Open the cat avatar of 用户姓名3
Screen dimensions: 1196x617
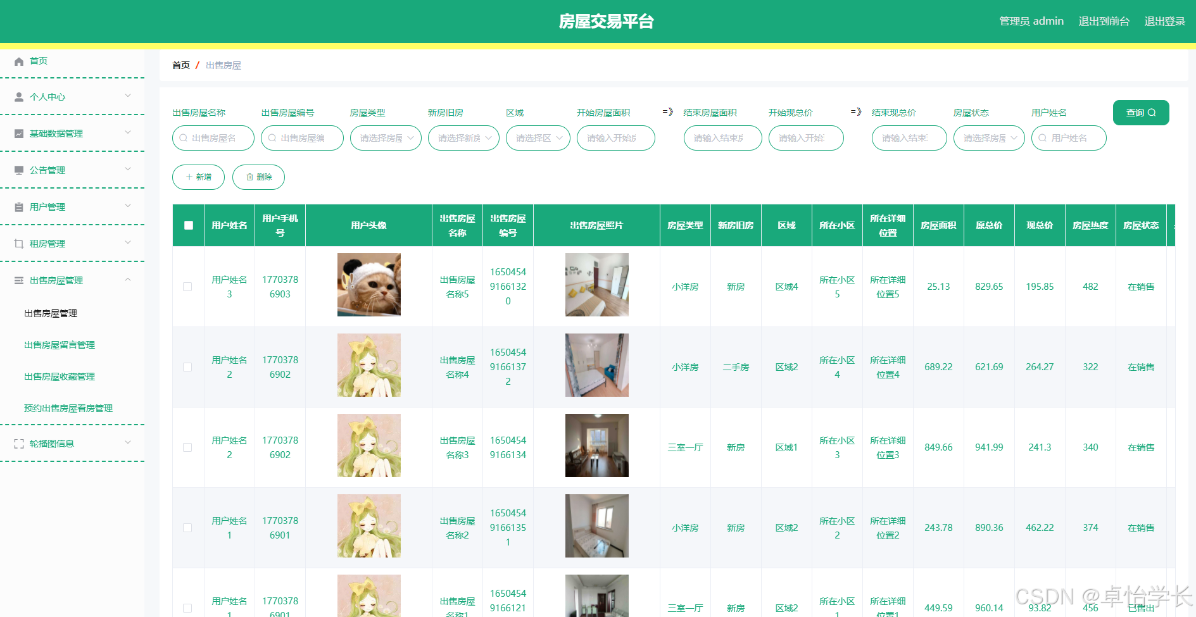tap(369, 285)
